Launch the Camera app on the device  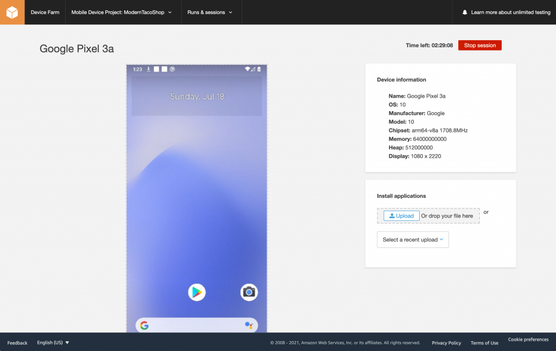pos(249,292)
